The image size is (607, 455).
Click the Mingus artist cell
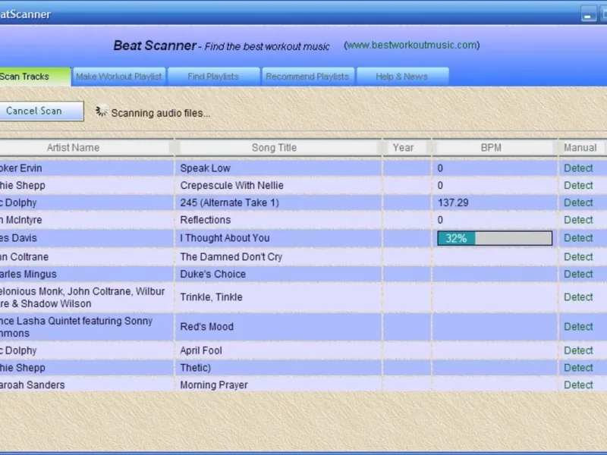click(x=86, y=275)
